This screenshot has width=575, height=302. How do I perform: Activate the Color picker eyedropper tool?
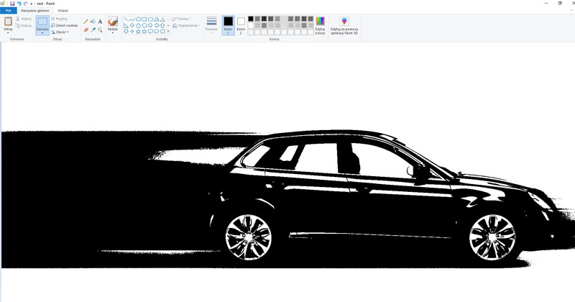coord(93,30)
